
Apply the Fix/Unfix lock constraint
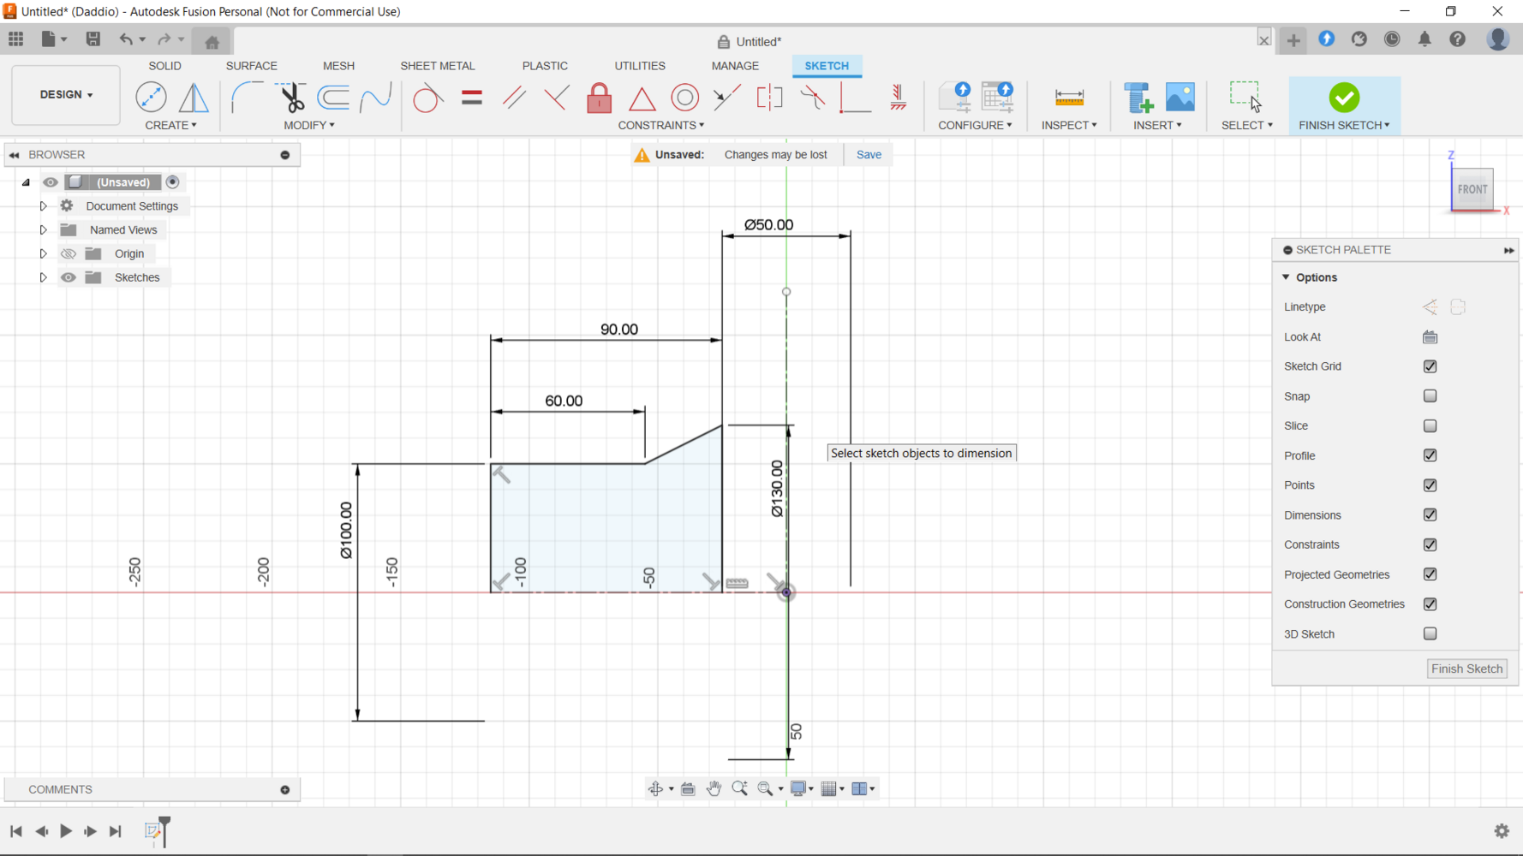tap(600, 98)
